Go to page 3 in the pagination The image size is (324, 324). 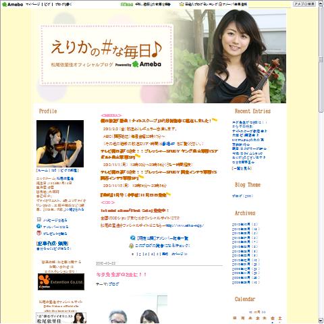tap(146, 254)
